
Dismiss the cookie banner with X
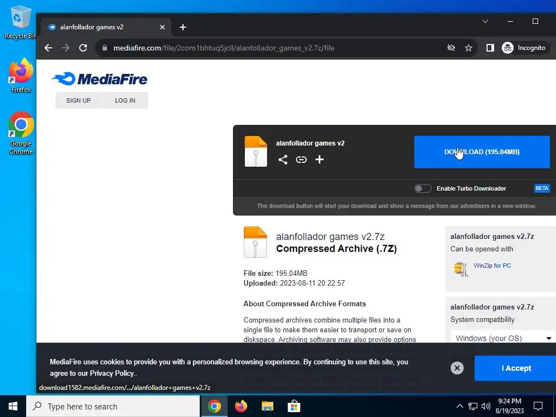click(x=457, y=368)
